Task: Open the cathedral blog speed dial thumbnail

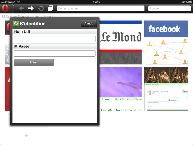Action: click(164, 89)
